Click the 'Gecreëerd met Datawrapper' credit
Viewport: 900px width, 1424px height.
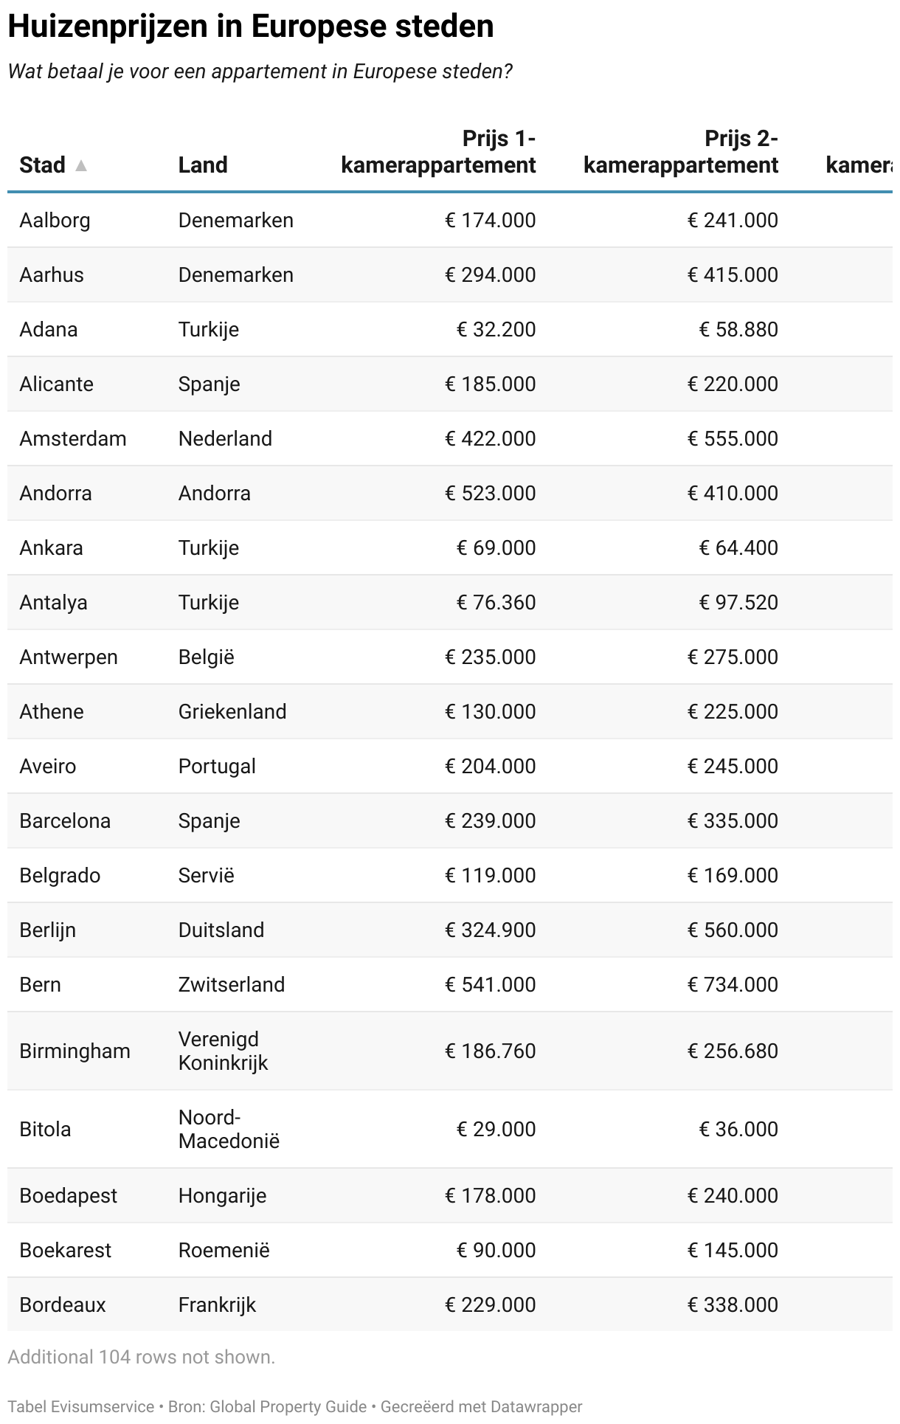tap(482, 1406)
